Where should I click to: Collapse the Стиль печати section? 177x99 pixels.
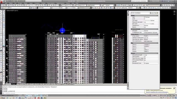[x=157, y=34]
